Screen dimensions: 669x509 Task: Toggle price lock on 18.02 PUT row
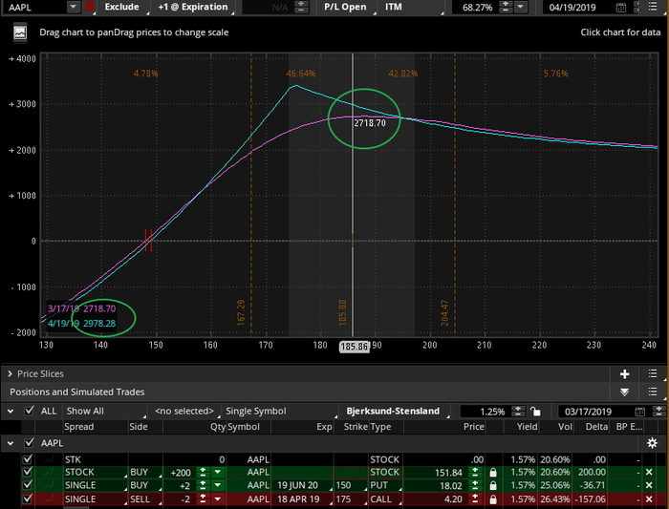493,485
